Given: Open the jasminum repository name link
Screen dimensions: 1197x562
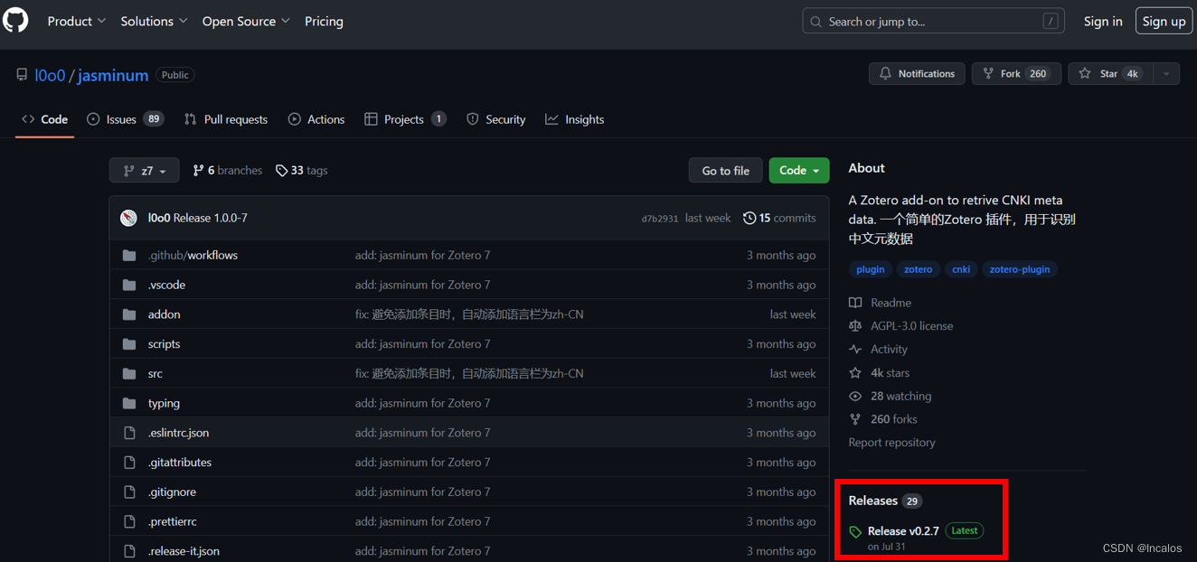Looking at the screenshot, I should (x=113, y=75).
